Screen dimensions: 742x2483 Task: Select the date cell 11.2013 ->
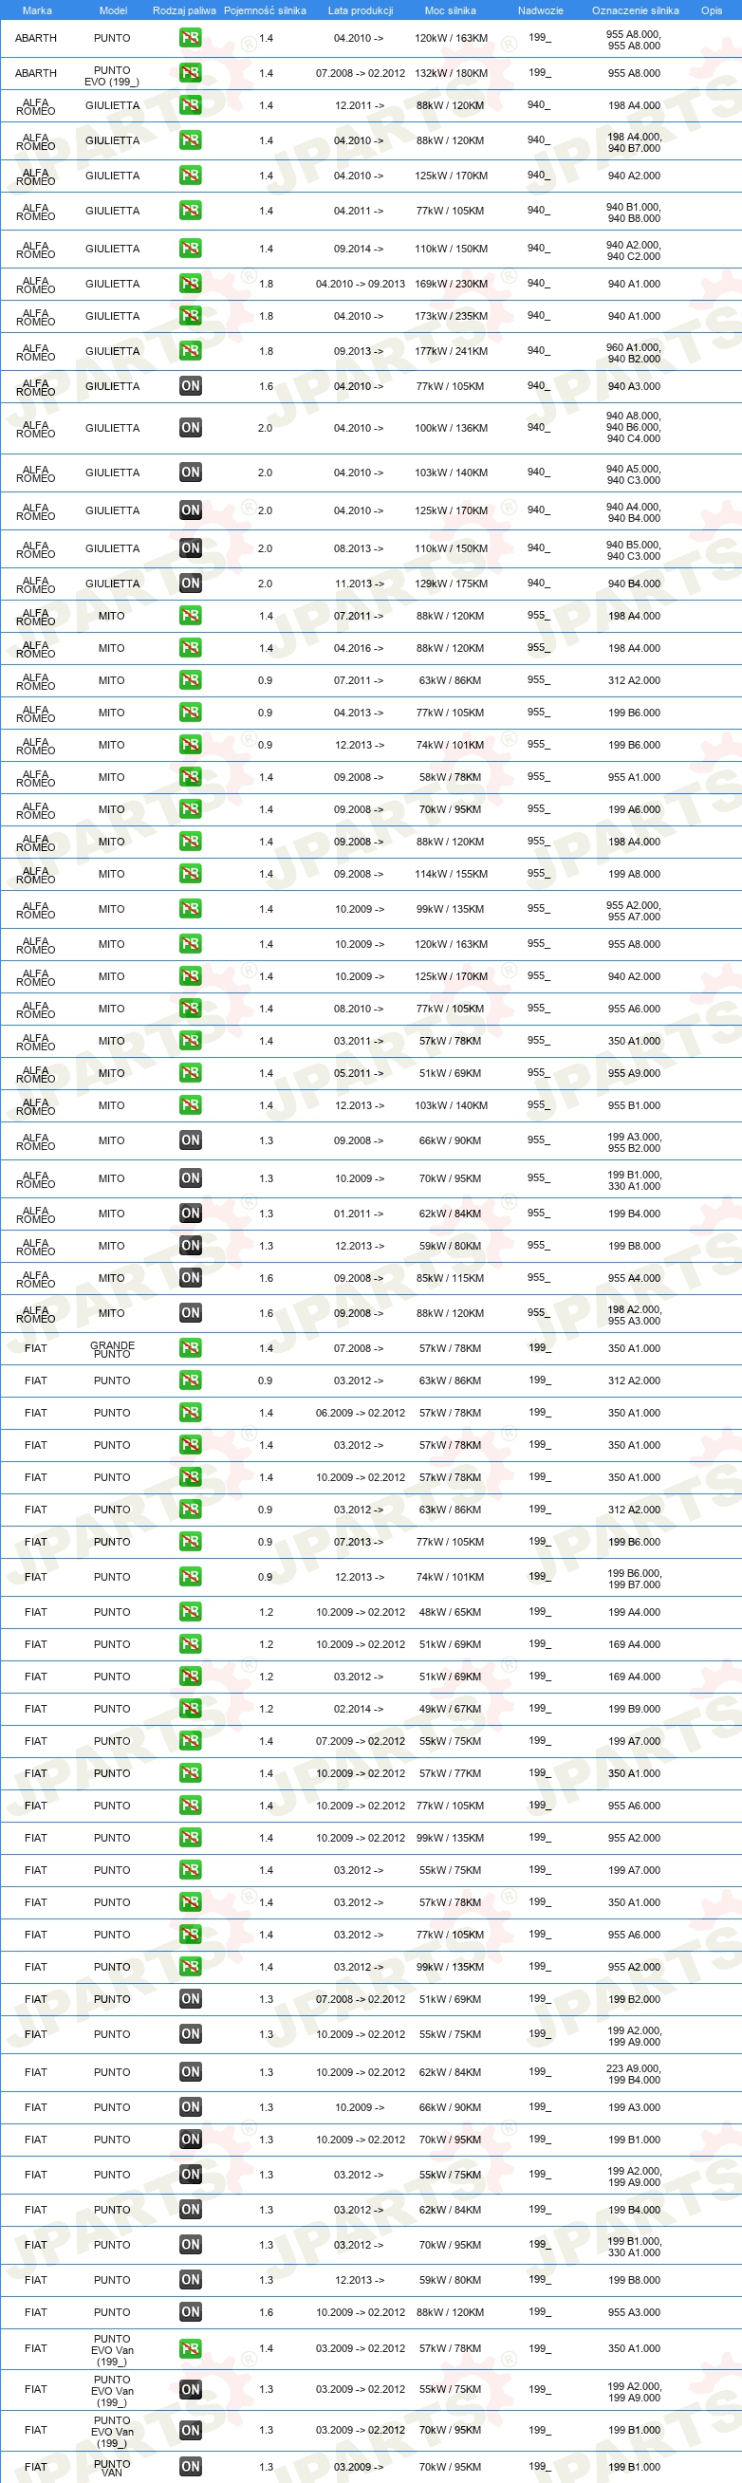(360, 584)
